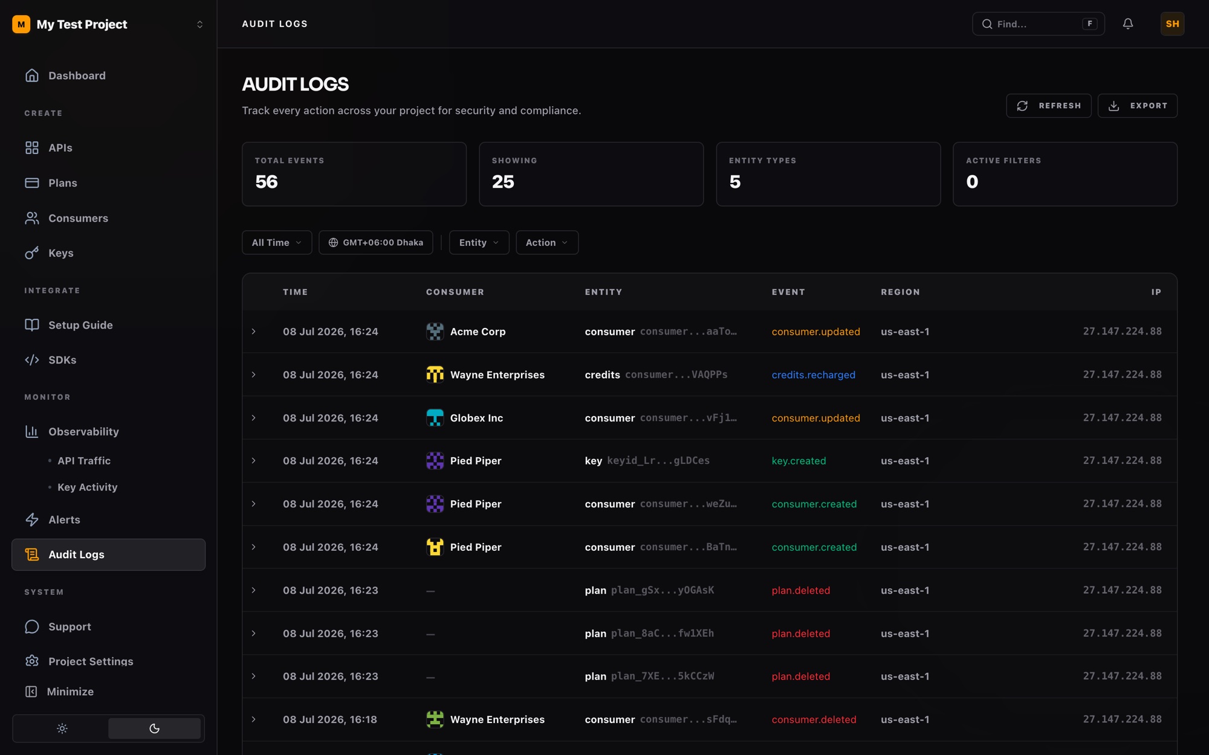Change the GMT+06:00 Dhaka timezone
Screen dimensions: 1209x755
point(375,242)
